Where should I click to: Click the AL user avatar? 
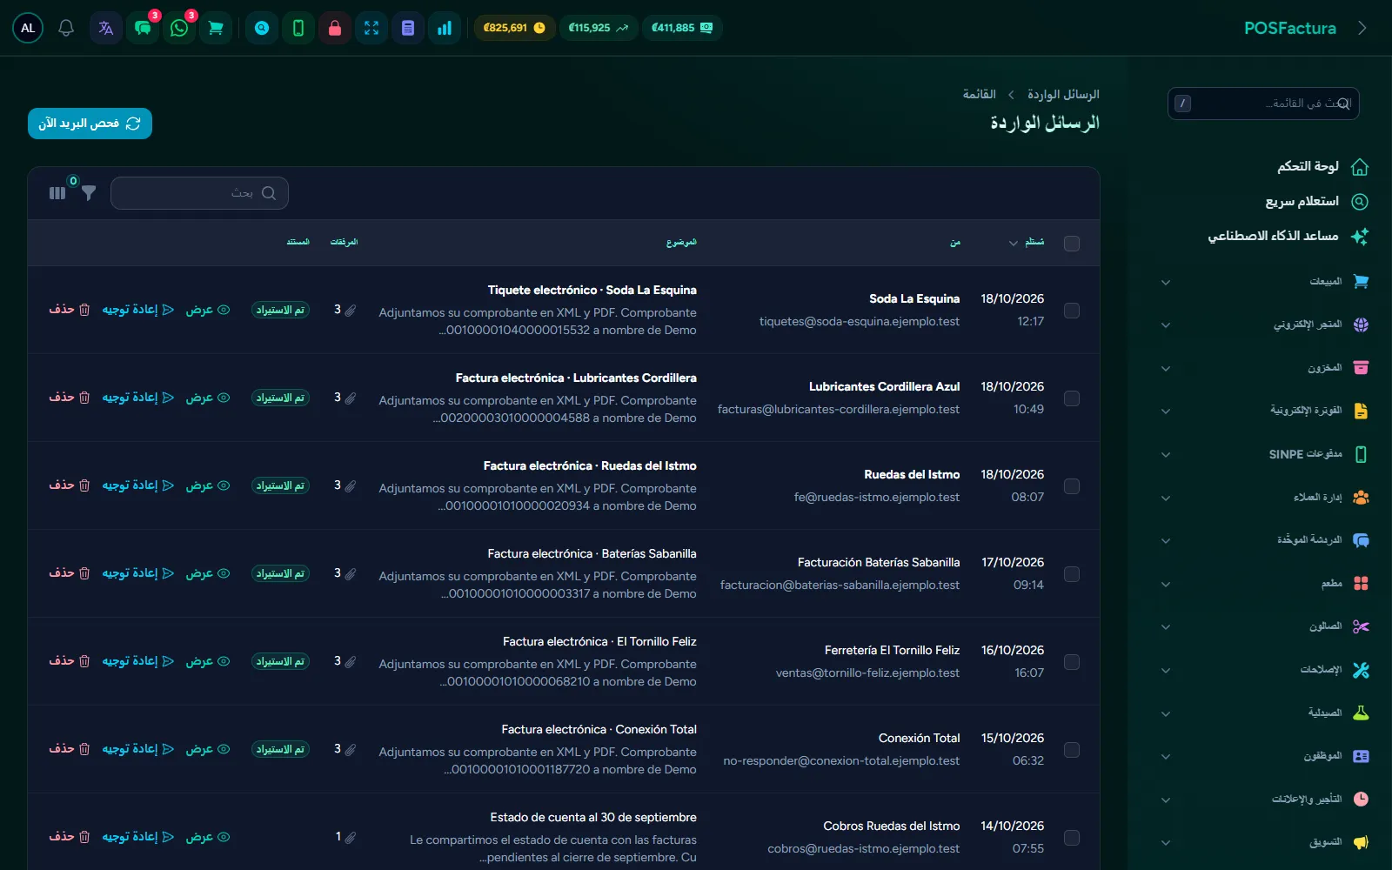tap(28, 28)
